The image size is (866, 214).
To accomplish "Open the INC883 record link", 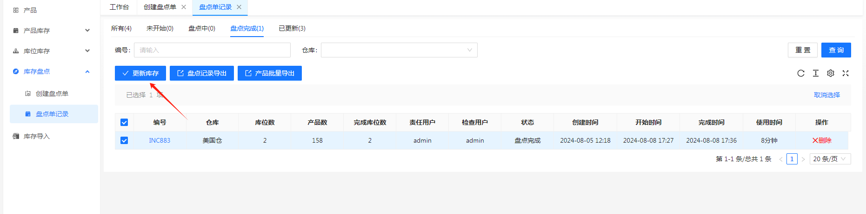I will coord(160,140).
